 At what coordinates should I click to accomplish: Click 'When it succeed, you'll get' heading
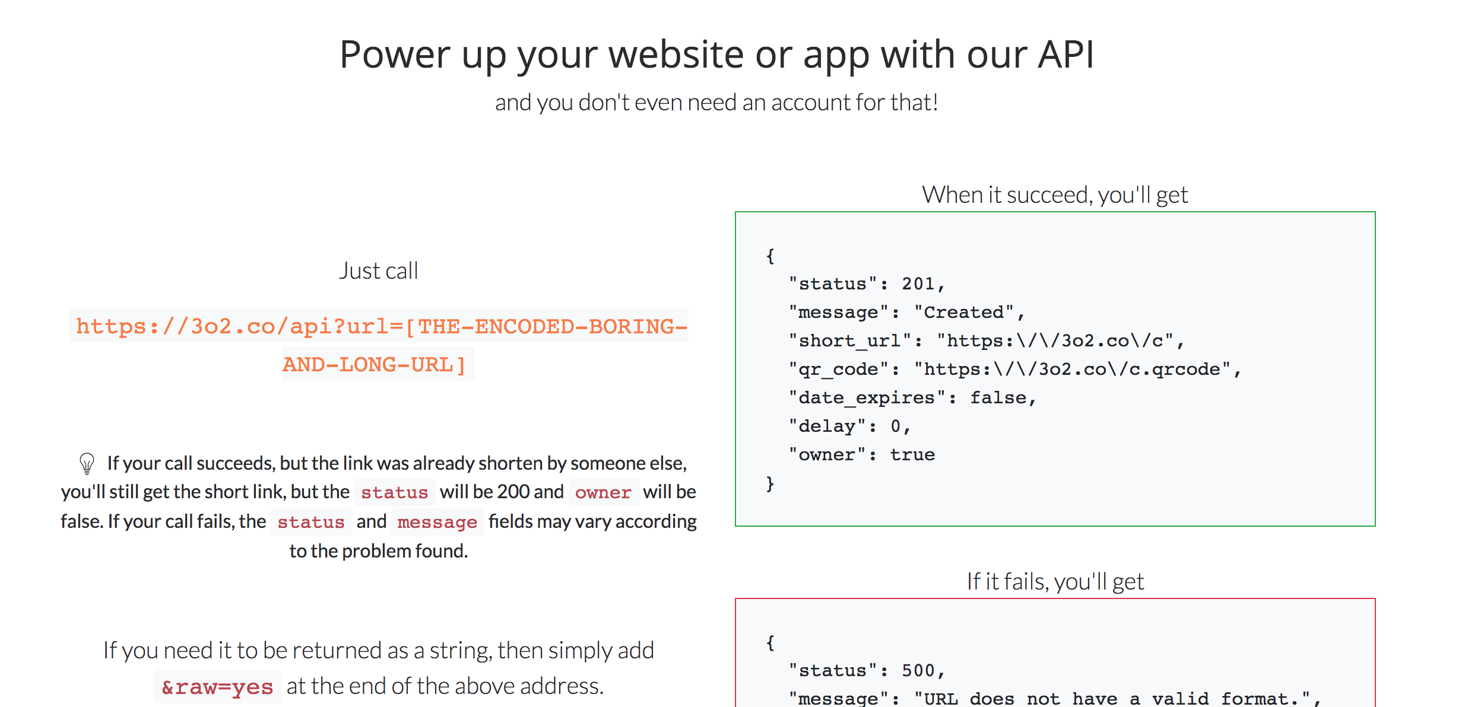click(x=1055, y=195)
